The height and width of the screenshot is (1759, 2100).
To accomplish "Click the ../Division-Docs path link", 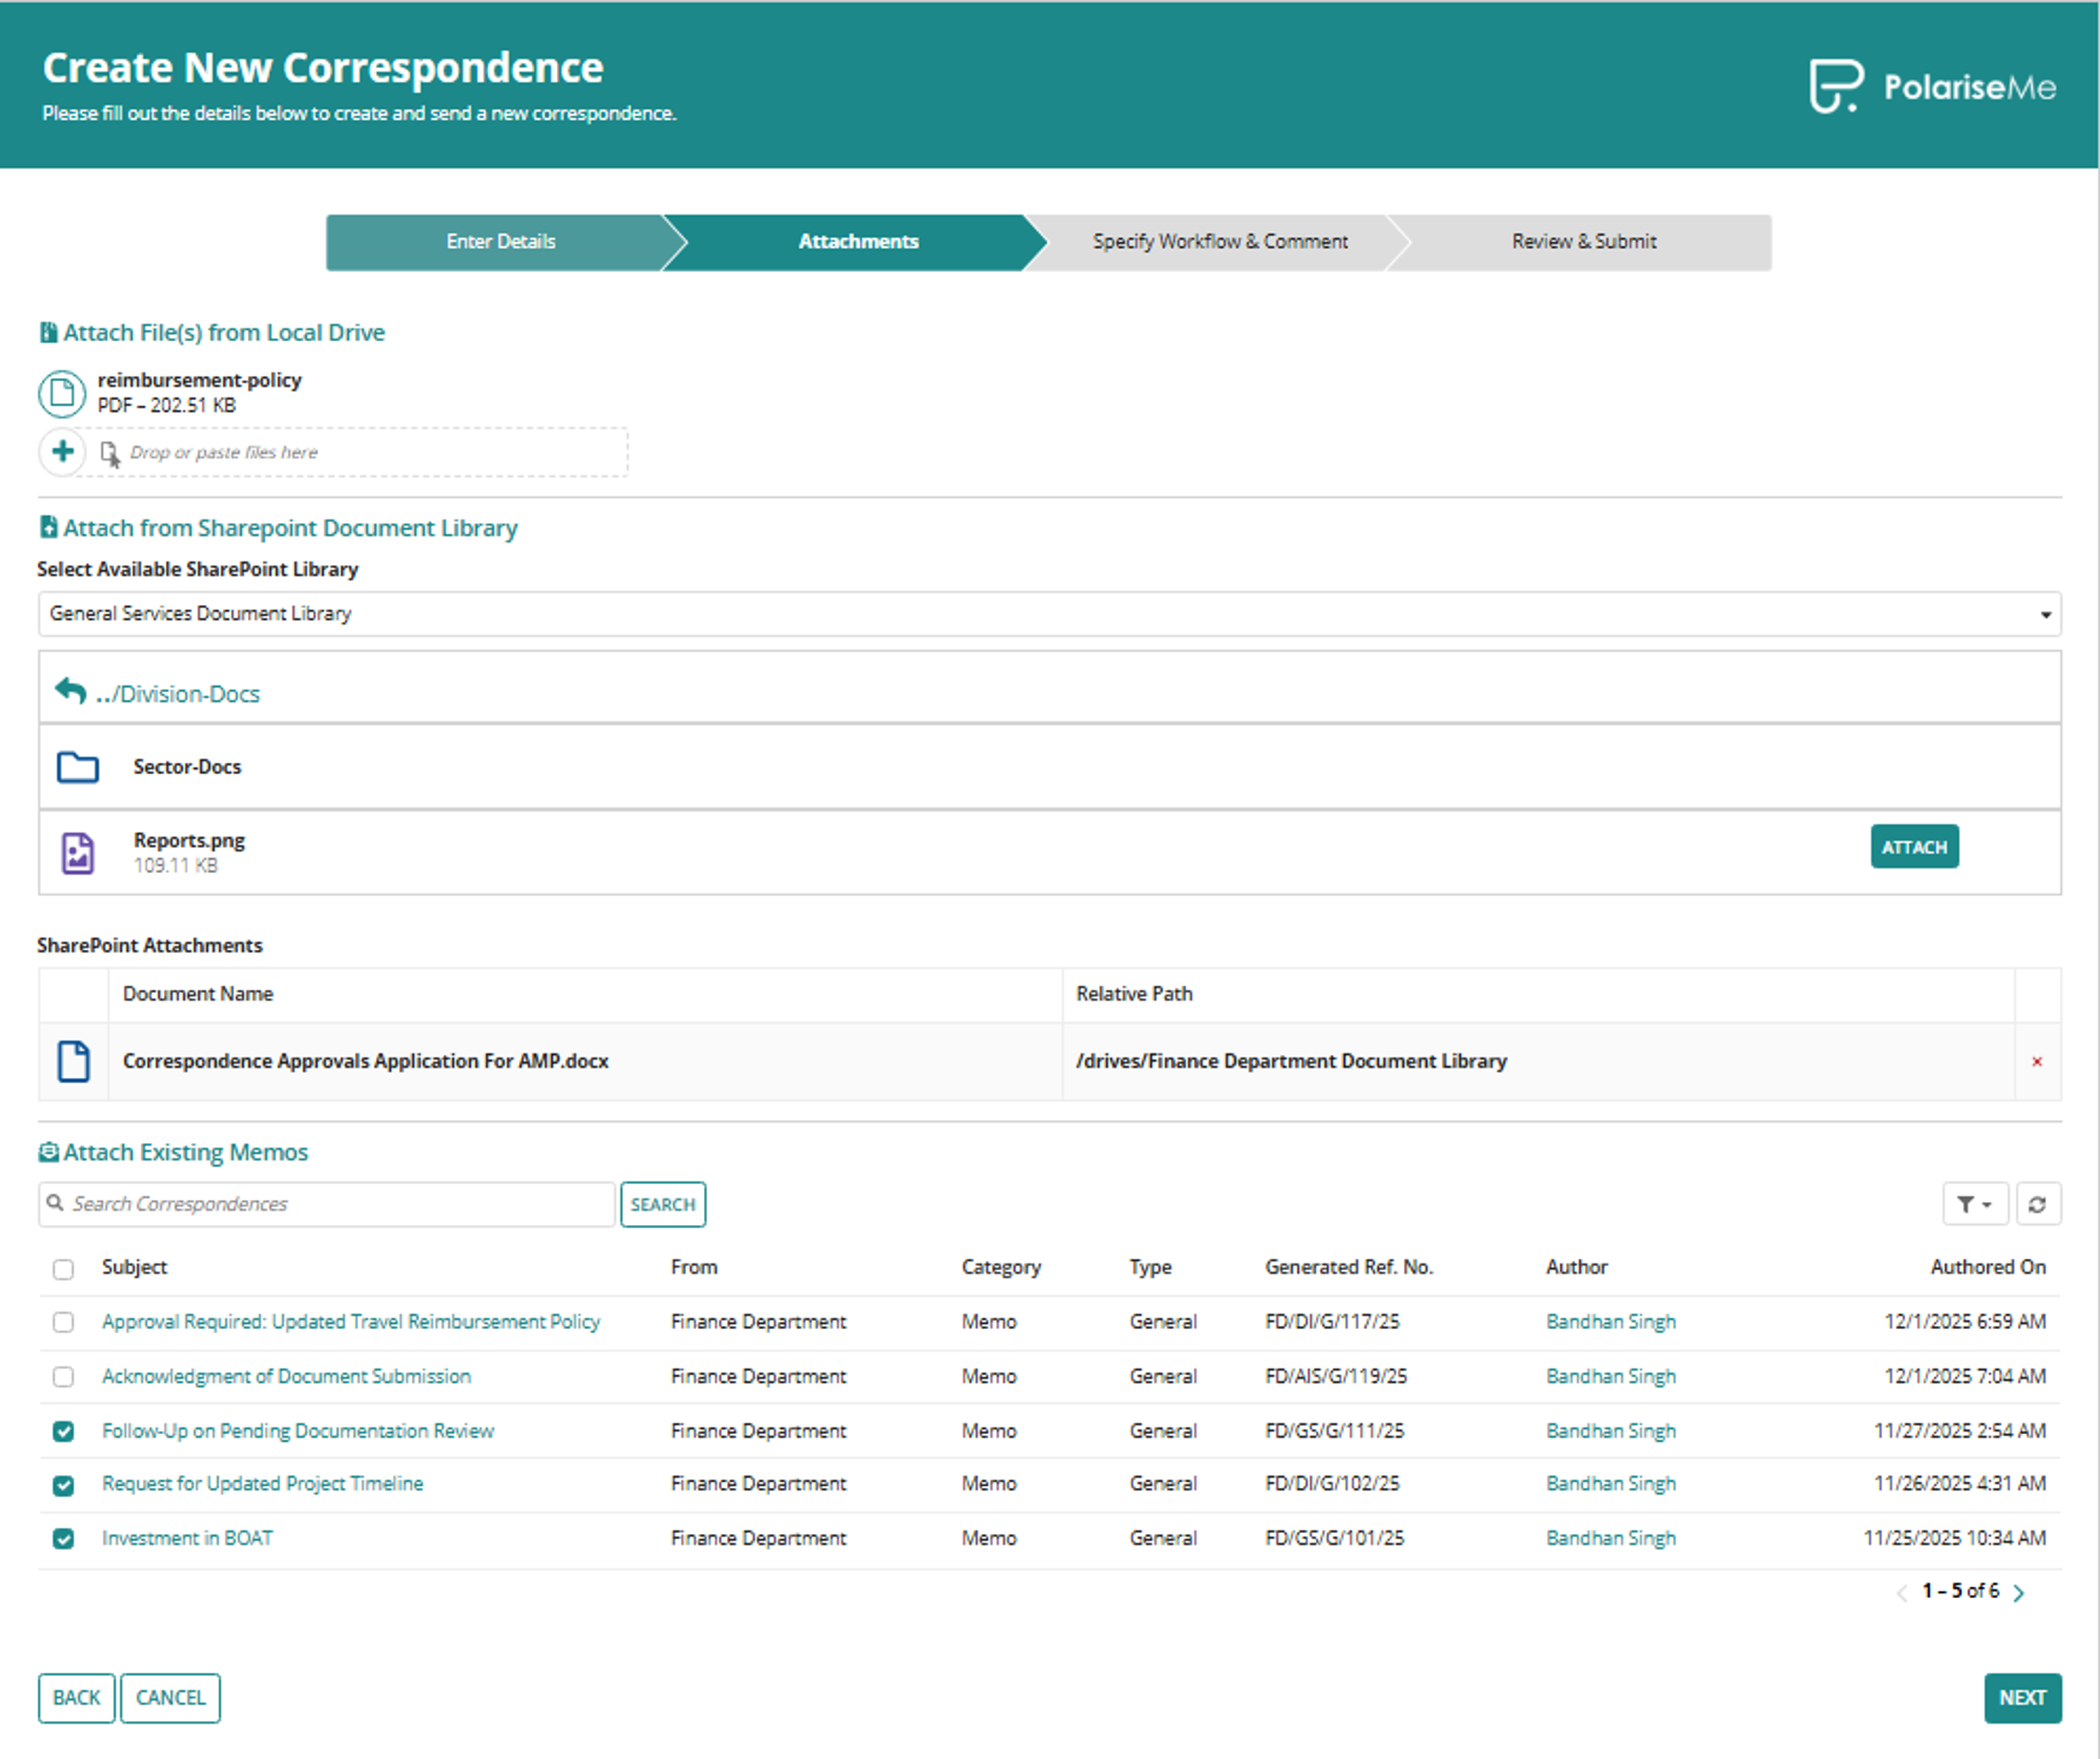I will pyautogui.click(x=177, y=694).
